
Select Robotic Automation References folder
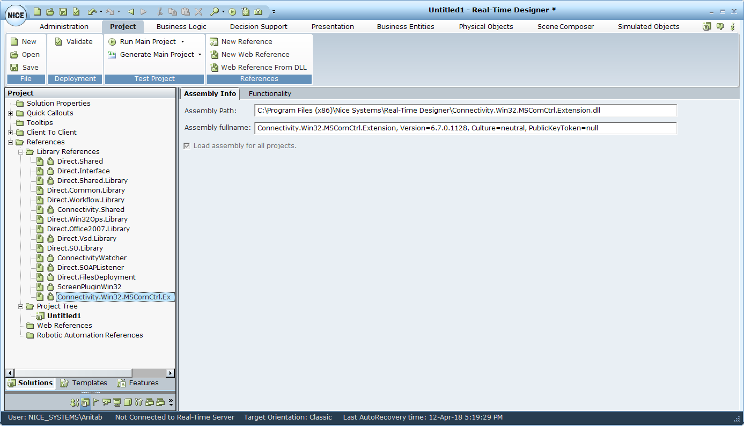click(x=90, y=335)
